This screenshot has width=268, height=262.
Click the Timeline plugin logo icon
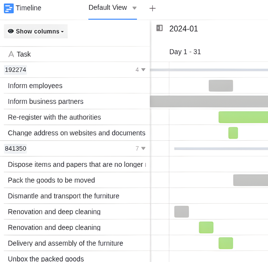click(x=9, y=8)
